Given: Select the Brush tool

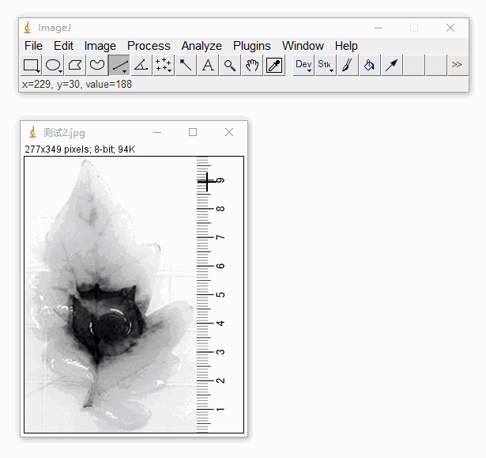Looking at the screenshot, I should (x=348, y=65).
